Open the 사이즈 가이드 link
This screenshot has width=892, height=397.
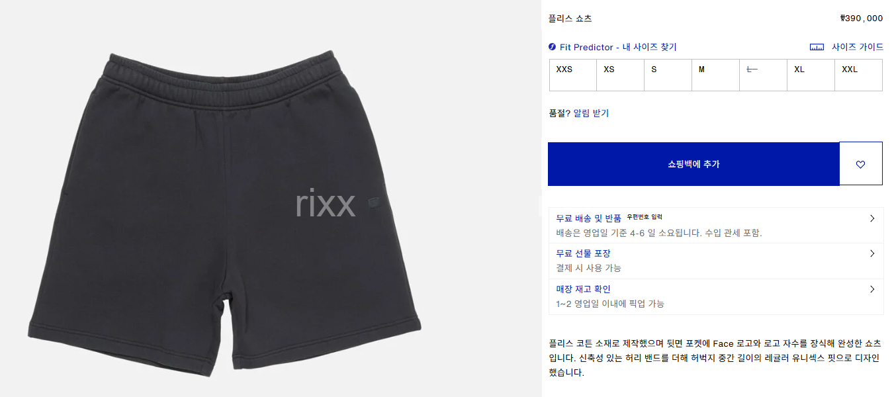click(x=858, y=47)
